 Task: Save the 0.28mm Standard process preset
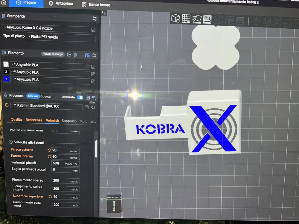click(87, 108)
